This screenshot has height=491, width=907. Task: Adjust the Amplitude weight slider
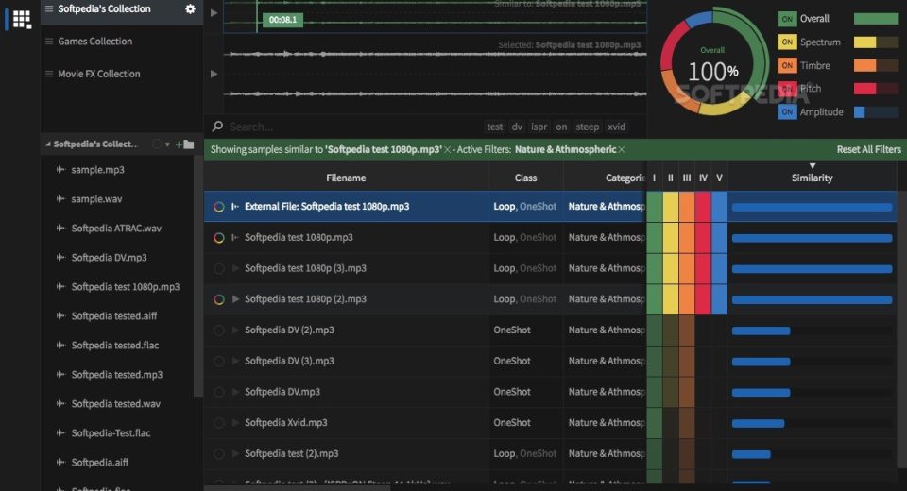point(876,112)
